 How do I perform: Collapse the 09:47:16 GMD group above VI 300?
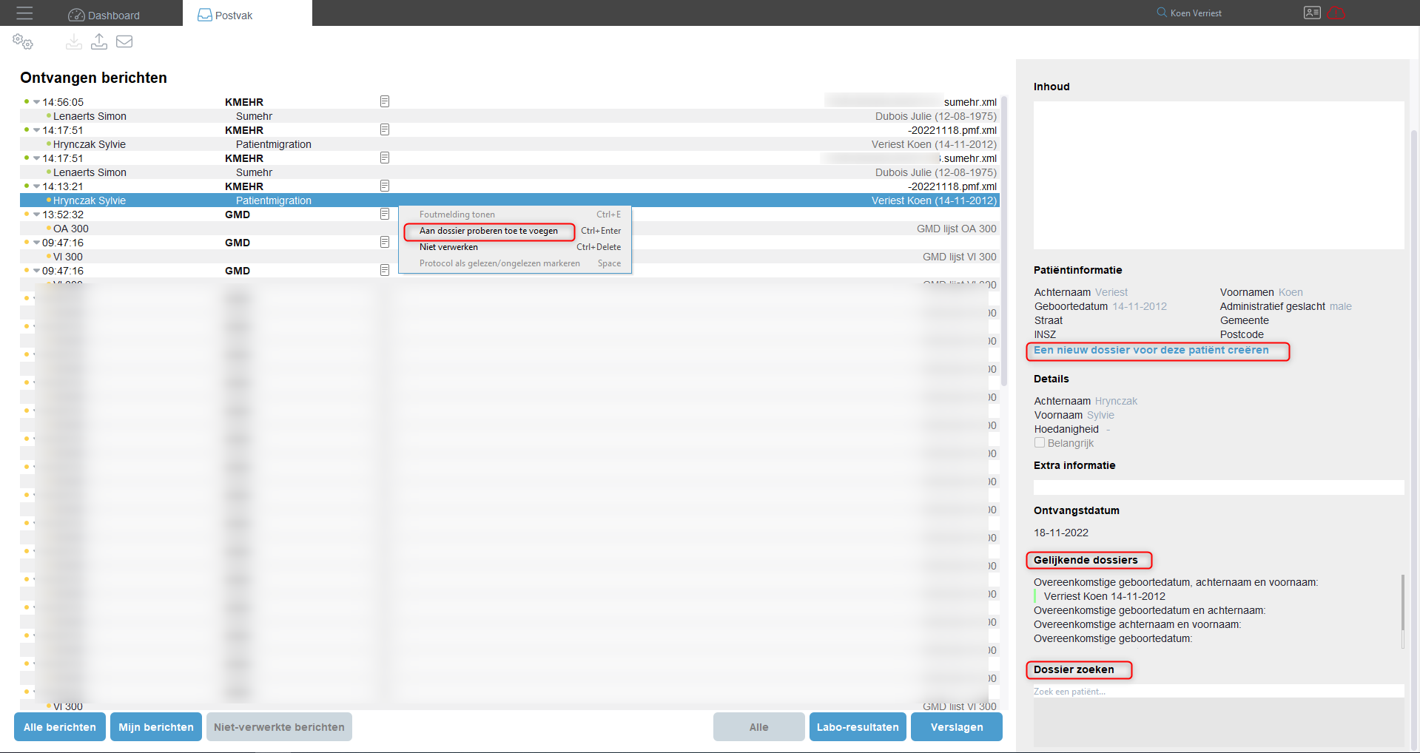36,243
